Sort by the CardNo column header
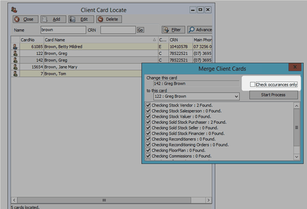 [x=31, y=40]
